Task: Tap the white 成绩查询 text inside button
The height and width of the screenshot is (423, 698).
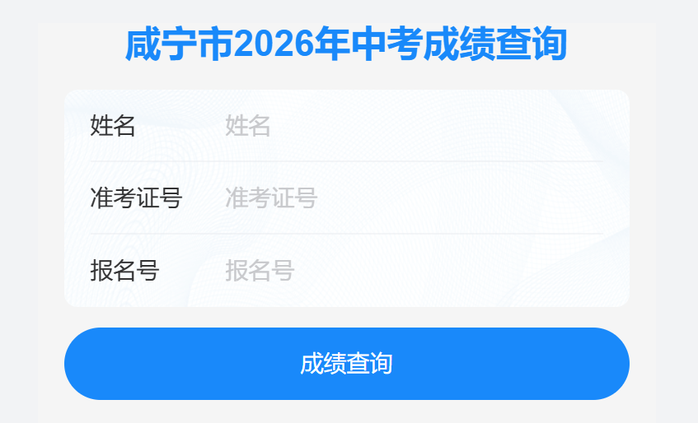Action: 346,364
